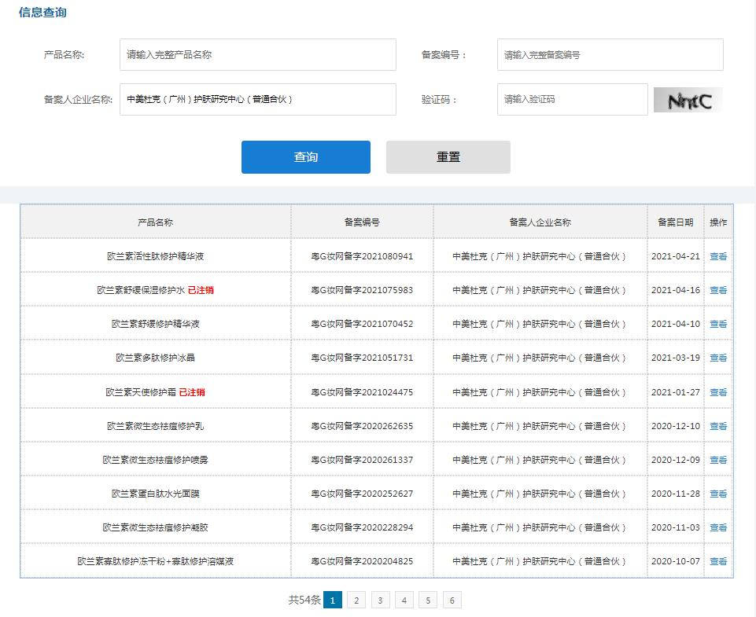Jump to page 6 of results

(452, 600)
